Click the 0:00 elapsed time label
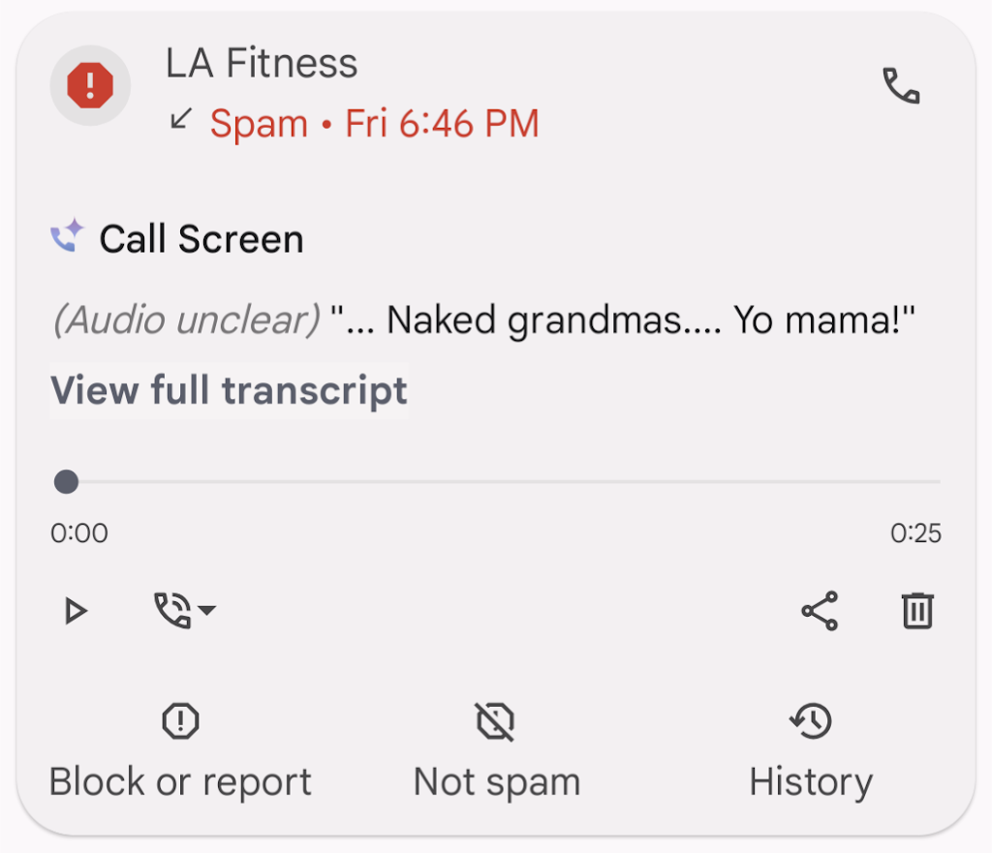The image size is (992, 853). (79, 533)
